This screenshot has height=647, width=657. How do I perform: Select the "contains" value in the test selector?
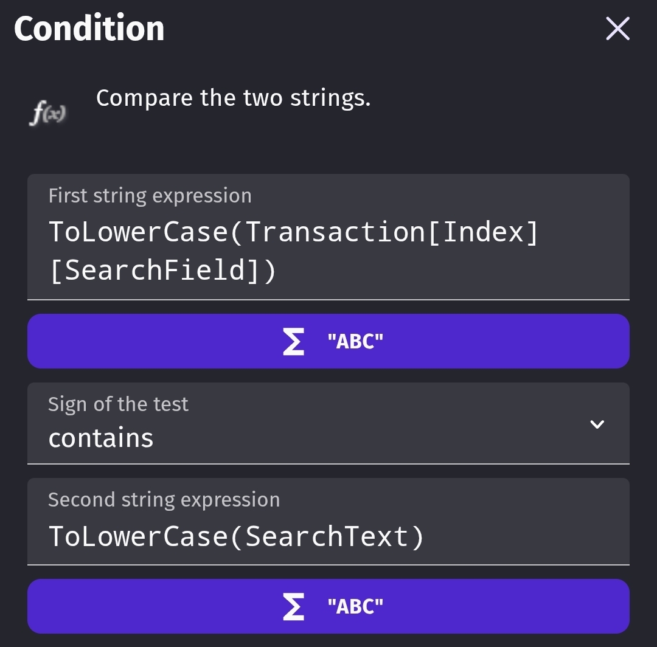pos(101,438)
